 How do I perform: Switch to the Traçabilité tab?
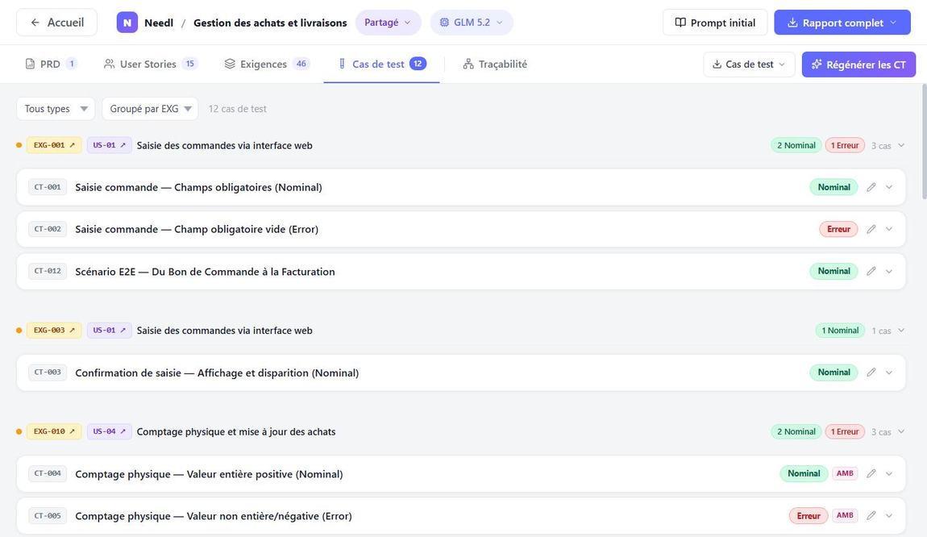[x=496, y=64]
